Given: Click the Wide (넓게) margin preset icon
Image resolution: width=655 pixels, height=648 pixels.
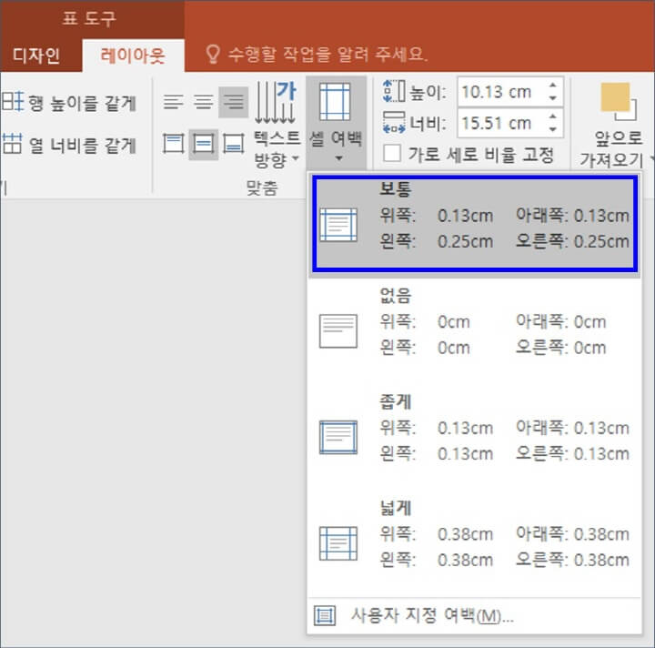Looking at the screenshot, I should (338, 543).
